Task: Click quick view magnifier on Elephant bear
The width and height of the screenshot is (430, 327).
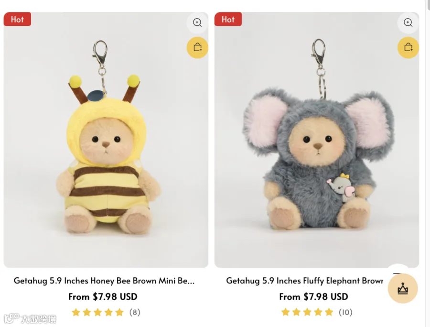Action: pyautogui.click(x=408, y=22)
